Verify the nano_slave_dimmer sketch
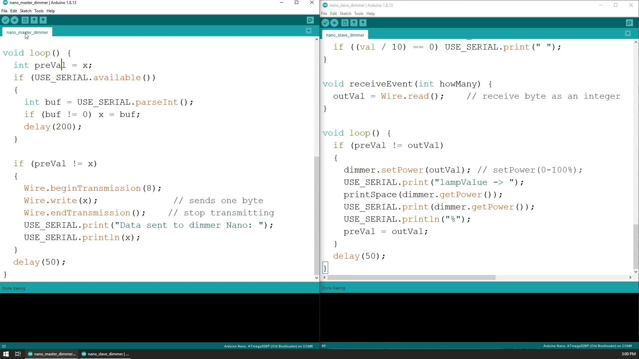The image size is (639, 359). coord(325,23)
